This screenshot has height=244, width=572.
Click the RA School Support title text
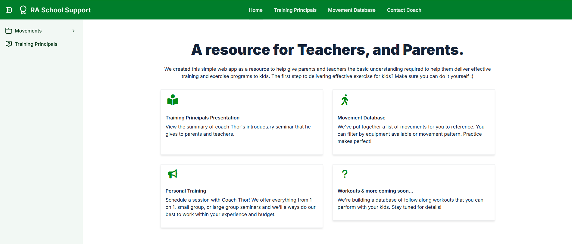pos(60,10)
